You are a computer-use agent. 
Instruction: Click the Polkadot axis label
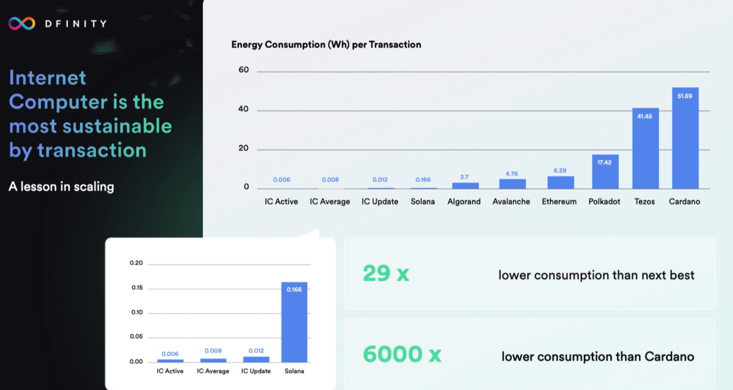(605, 201)
